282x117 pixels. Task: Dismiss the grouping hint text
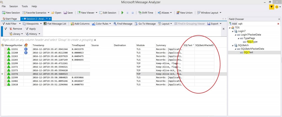[x=95, y=40]
